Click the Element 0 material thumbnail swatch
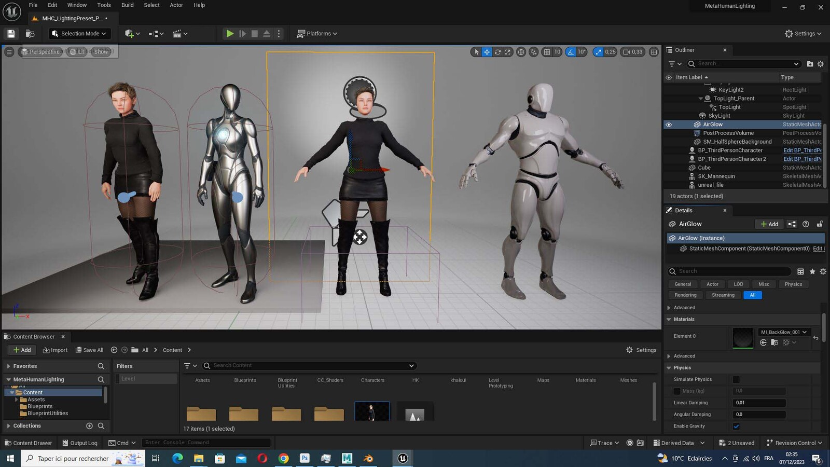Viewport: 830px width, 467px height. point(743,338)
